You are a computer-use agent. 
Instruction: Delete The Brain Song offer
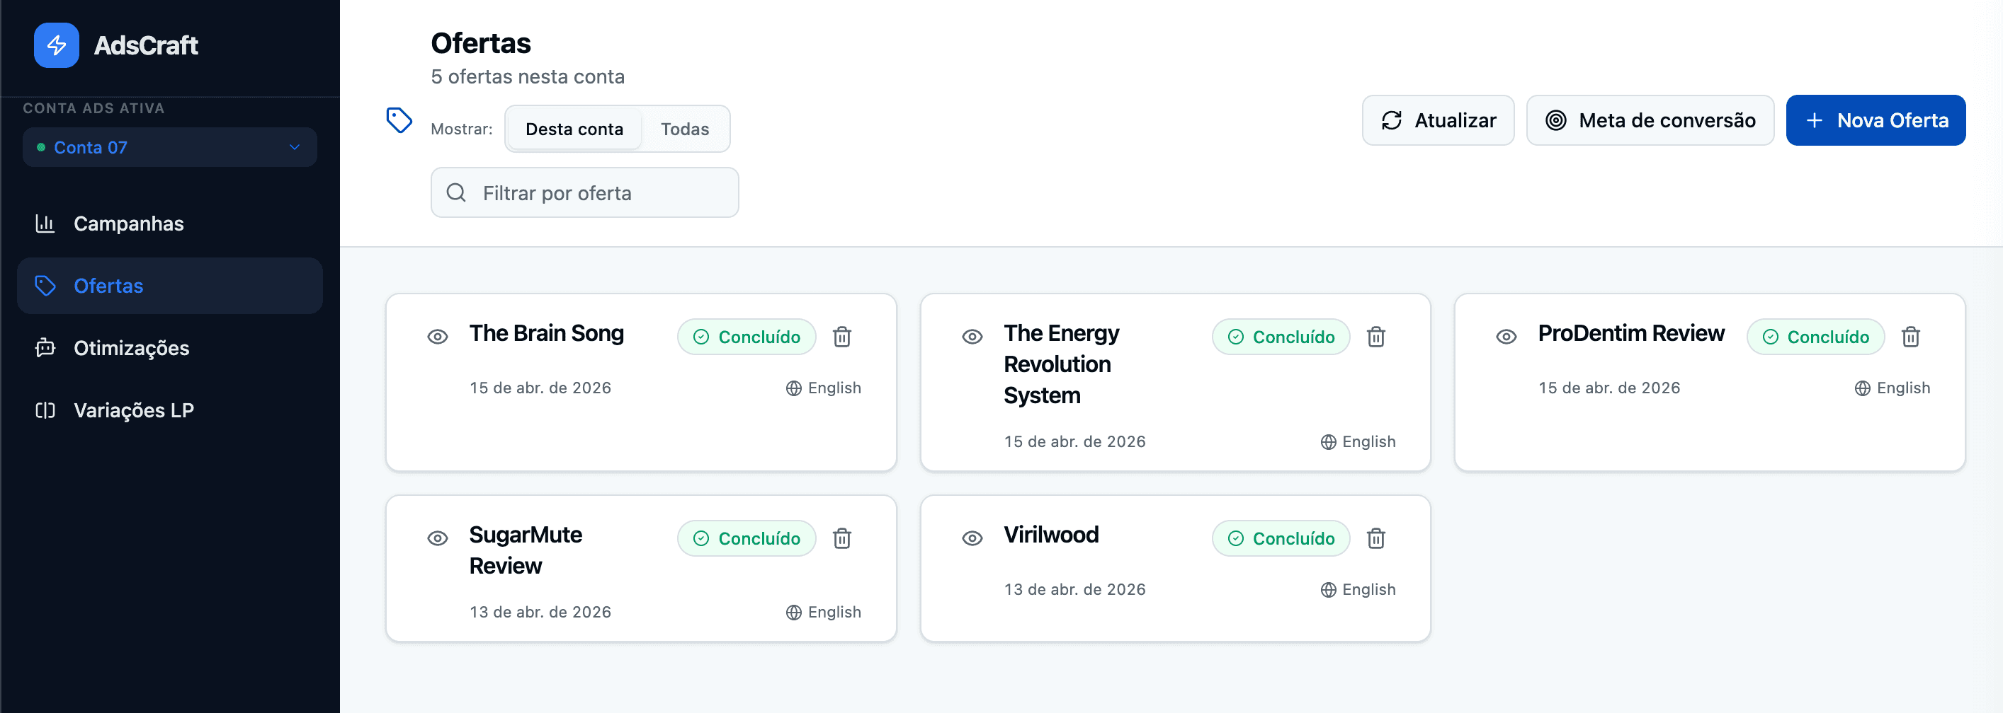[x=841, y=337]
